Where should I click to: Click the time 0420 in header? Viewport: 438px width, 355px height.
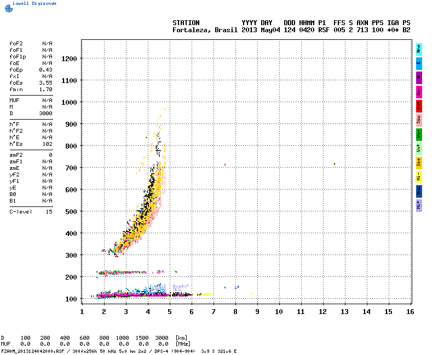coord(307,30)
